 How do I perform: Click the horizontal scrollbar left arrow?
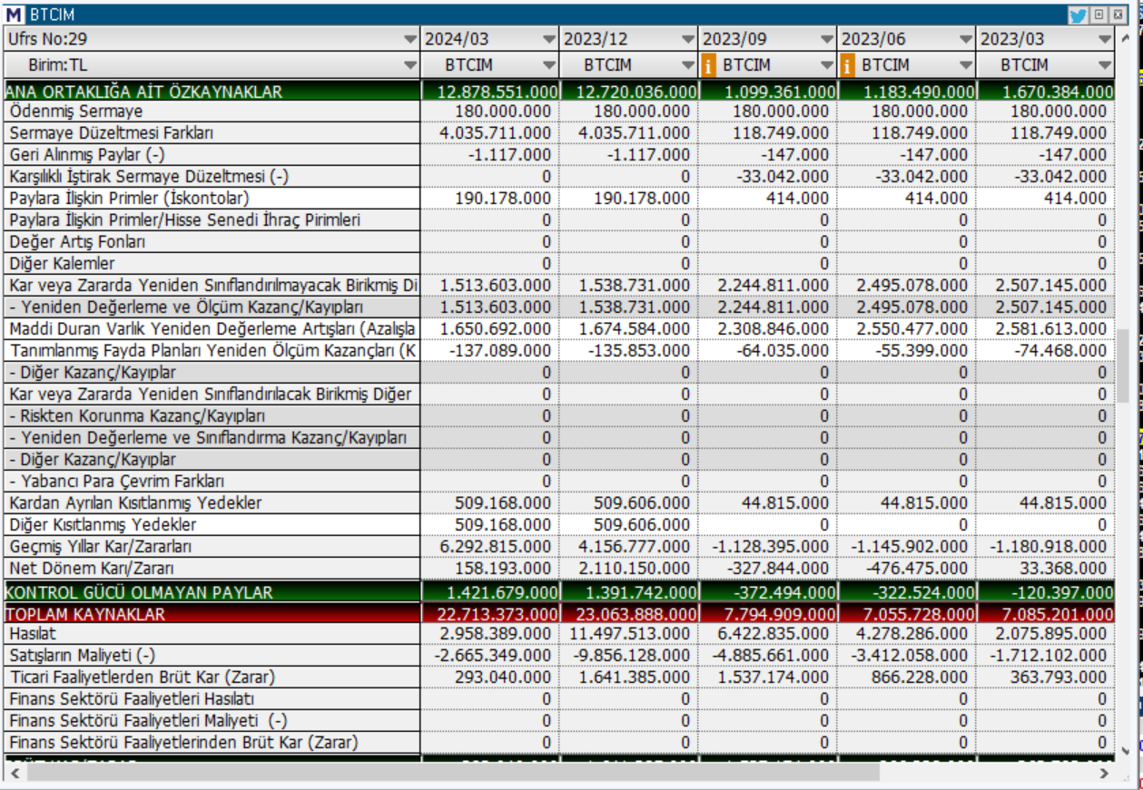(x=15, y=773)
